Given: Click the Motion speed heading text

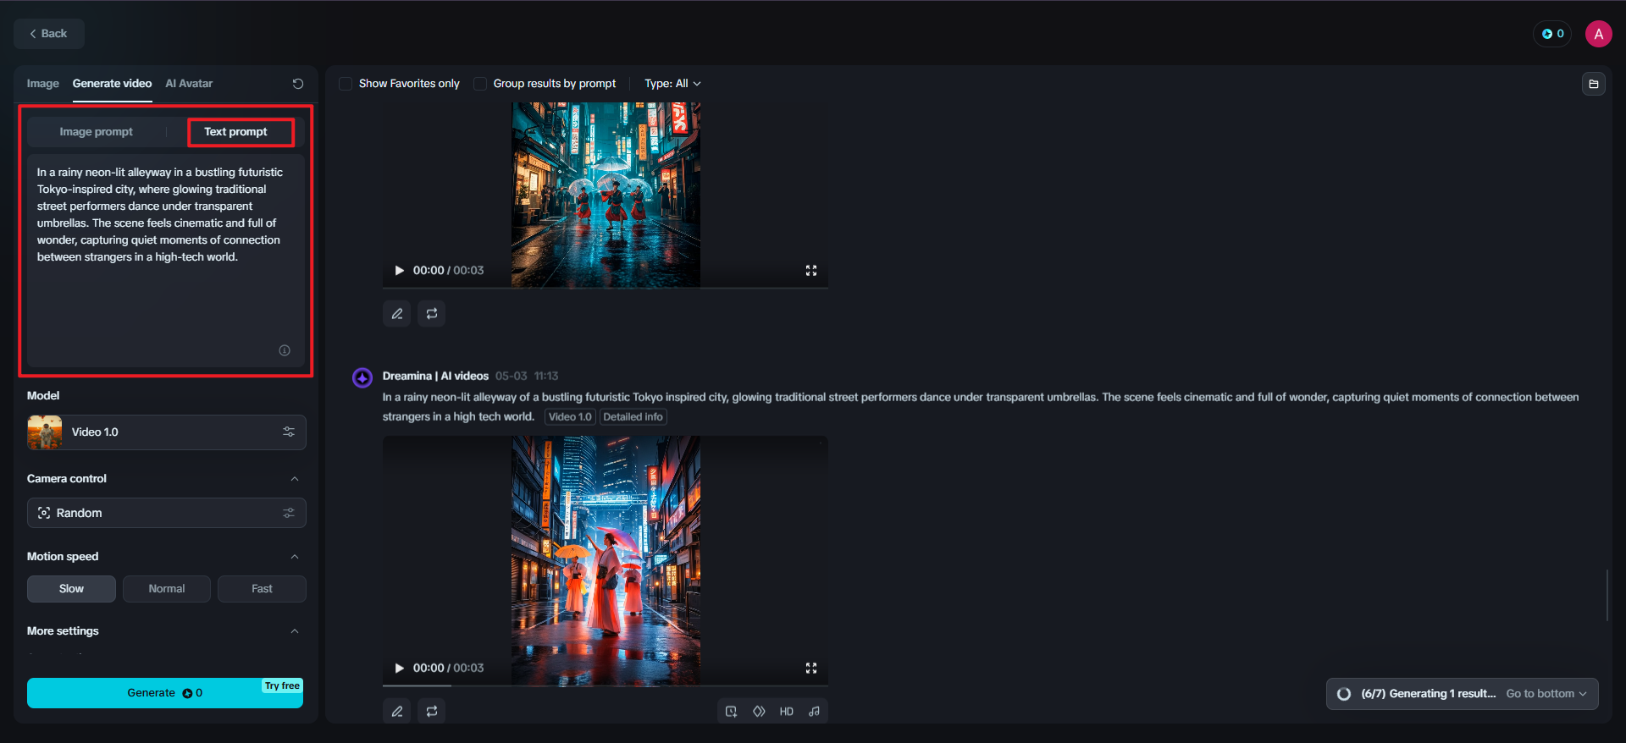Looking at the screenshot, I should (x=63, y=557).
